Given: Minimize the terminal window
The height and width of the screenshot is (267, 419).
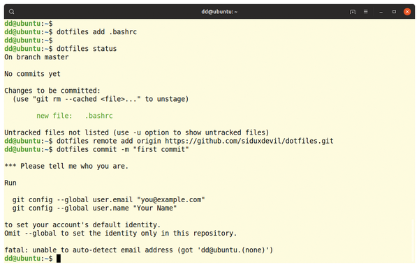Looking at the screenshot, I should click(381, 12).
